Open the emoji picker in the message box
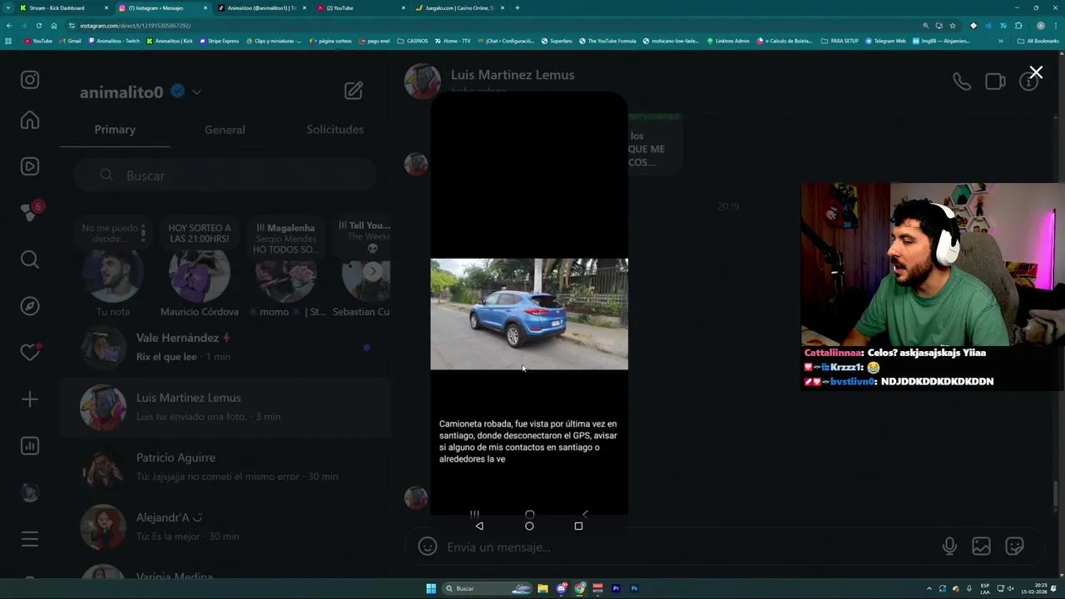This screenshot has height=599, width=1065. pos(428,547)
